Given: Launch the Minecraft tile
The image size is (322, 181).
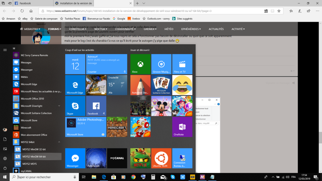Looking at the screenshot, I should click(x=117, y=127).
